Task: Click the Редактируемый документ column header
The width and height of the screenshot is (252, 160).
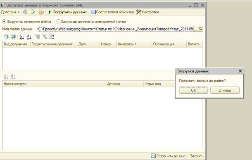Action: (x=54, y=44)
